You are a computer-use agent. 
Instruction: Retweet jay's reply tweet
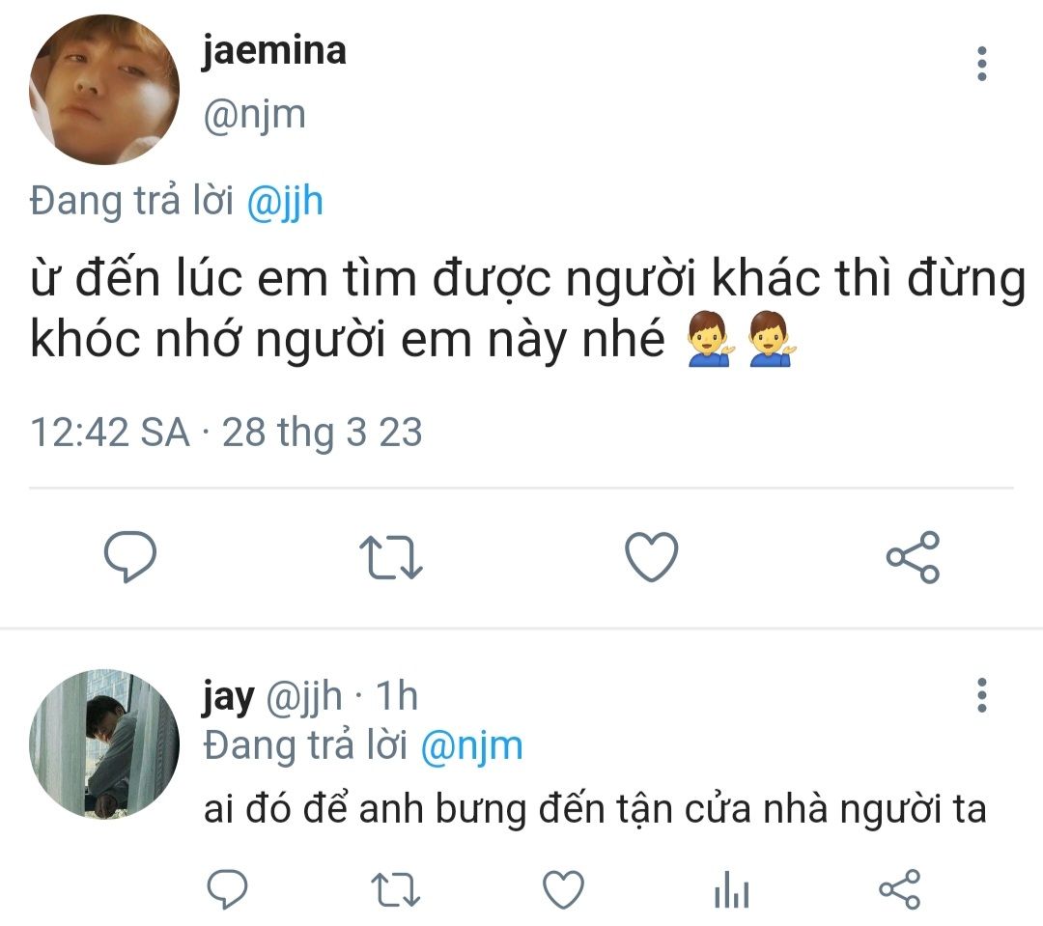coord(395,890)
